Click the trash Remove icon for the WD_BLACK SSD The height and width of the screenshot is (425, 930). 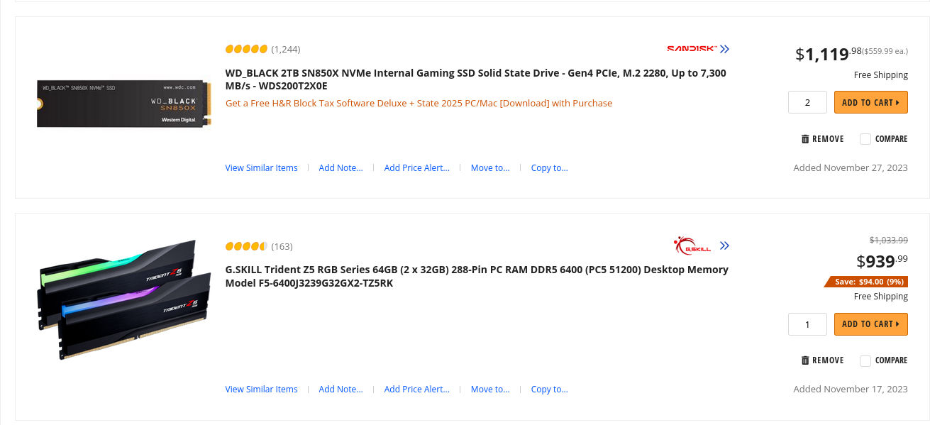(807, 138)
